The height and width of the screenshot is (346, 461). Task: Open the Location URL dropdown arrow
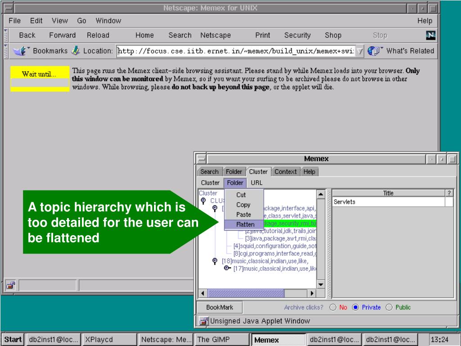pos(360,51)
